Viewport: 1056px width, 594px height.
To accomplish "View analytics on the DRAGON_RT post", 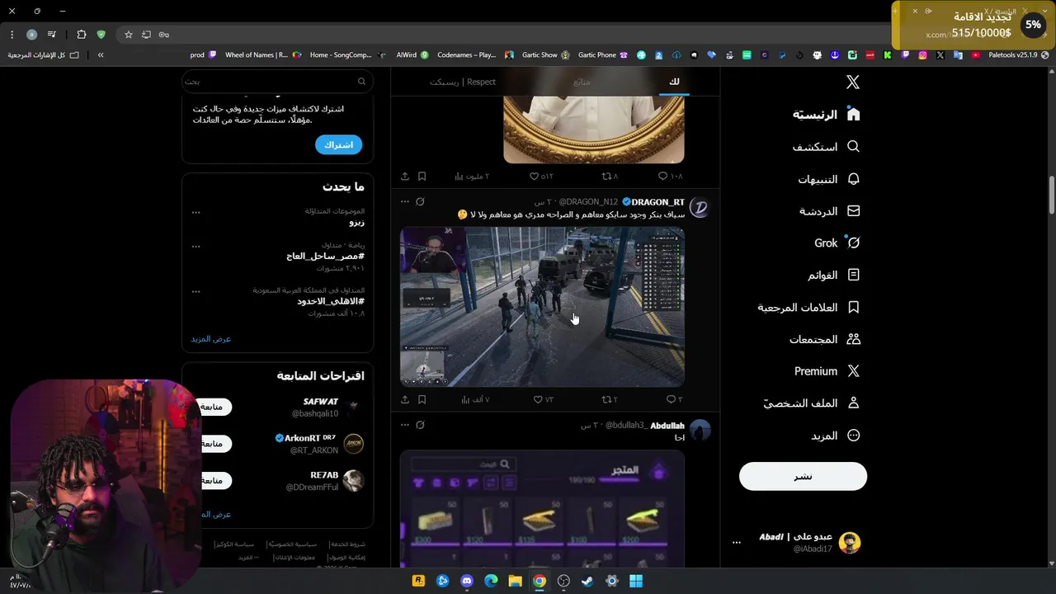I will click(x=474, y=399).
